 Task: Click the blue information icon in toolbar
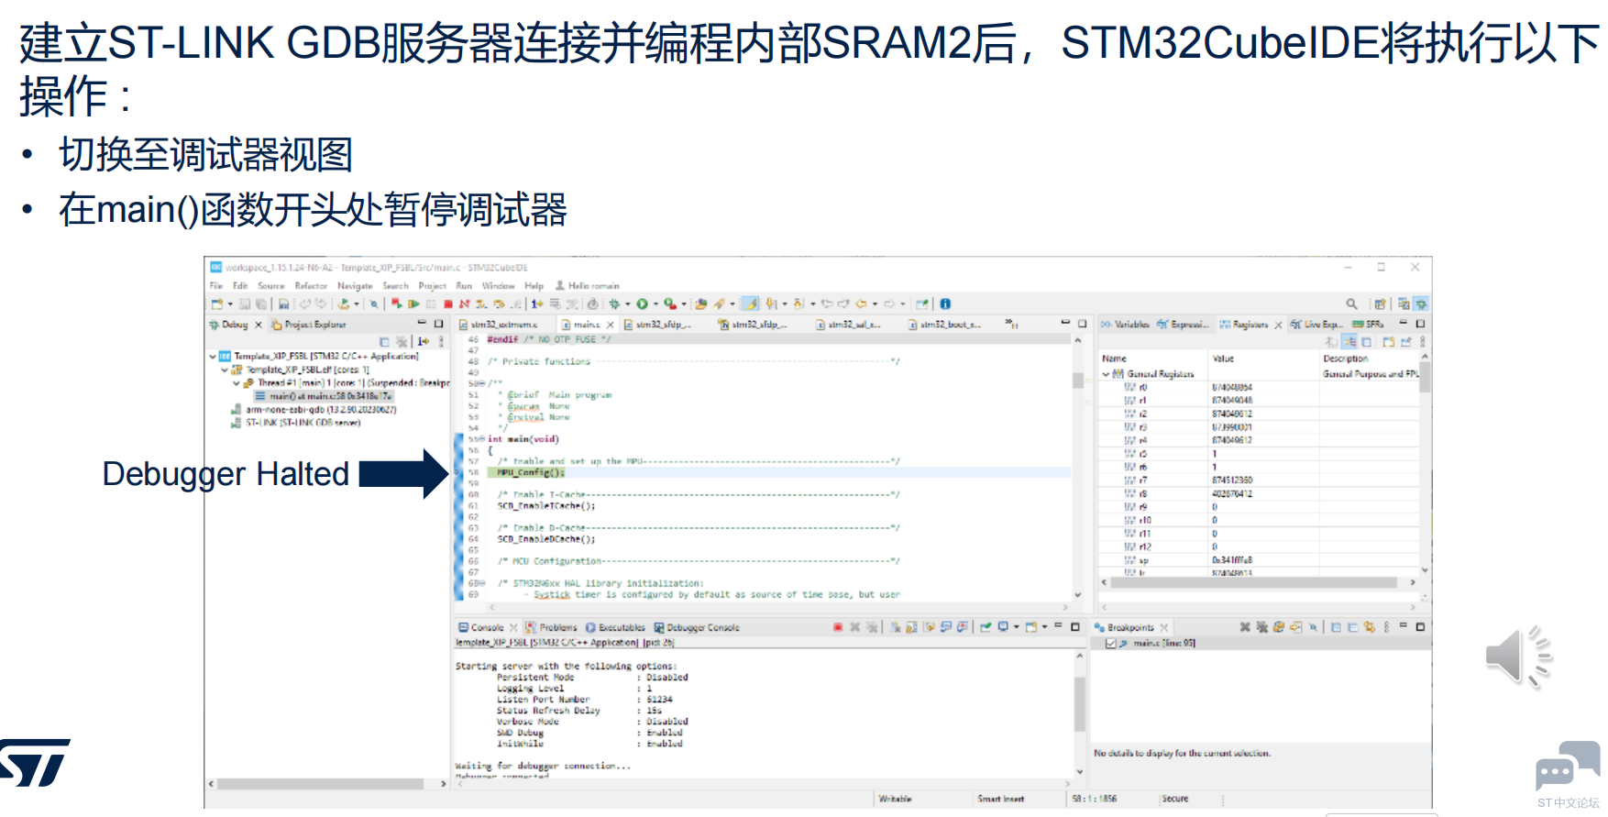pos(945,304)
